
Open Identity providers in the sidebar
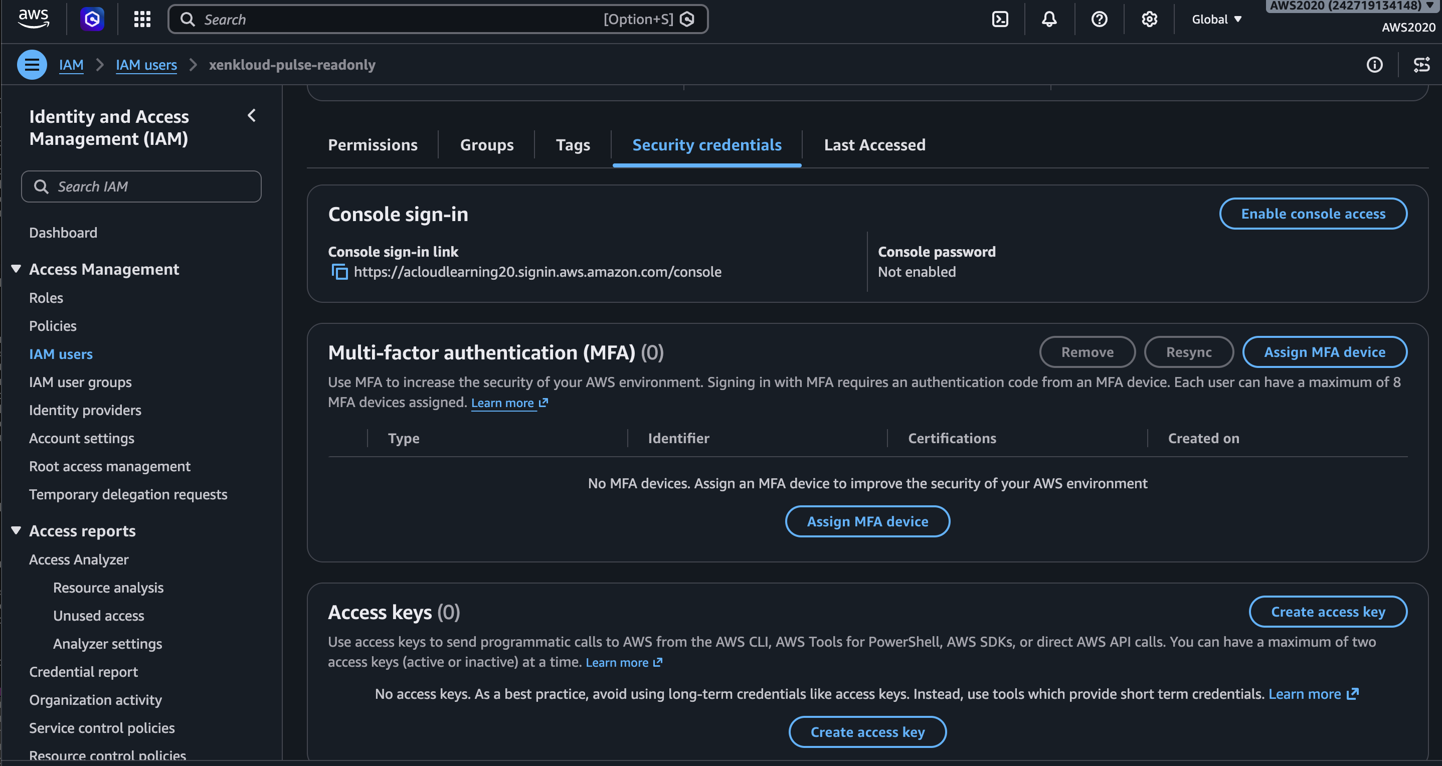coord(85,410)
